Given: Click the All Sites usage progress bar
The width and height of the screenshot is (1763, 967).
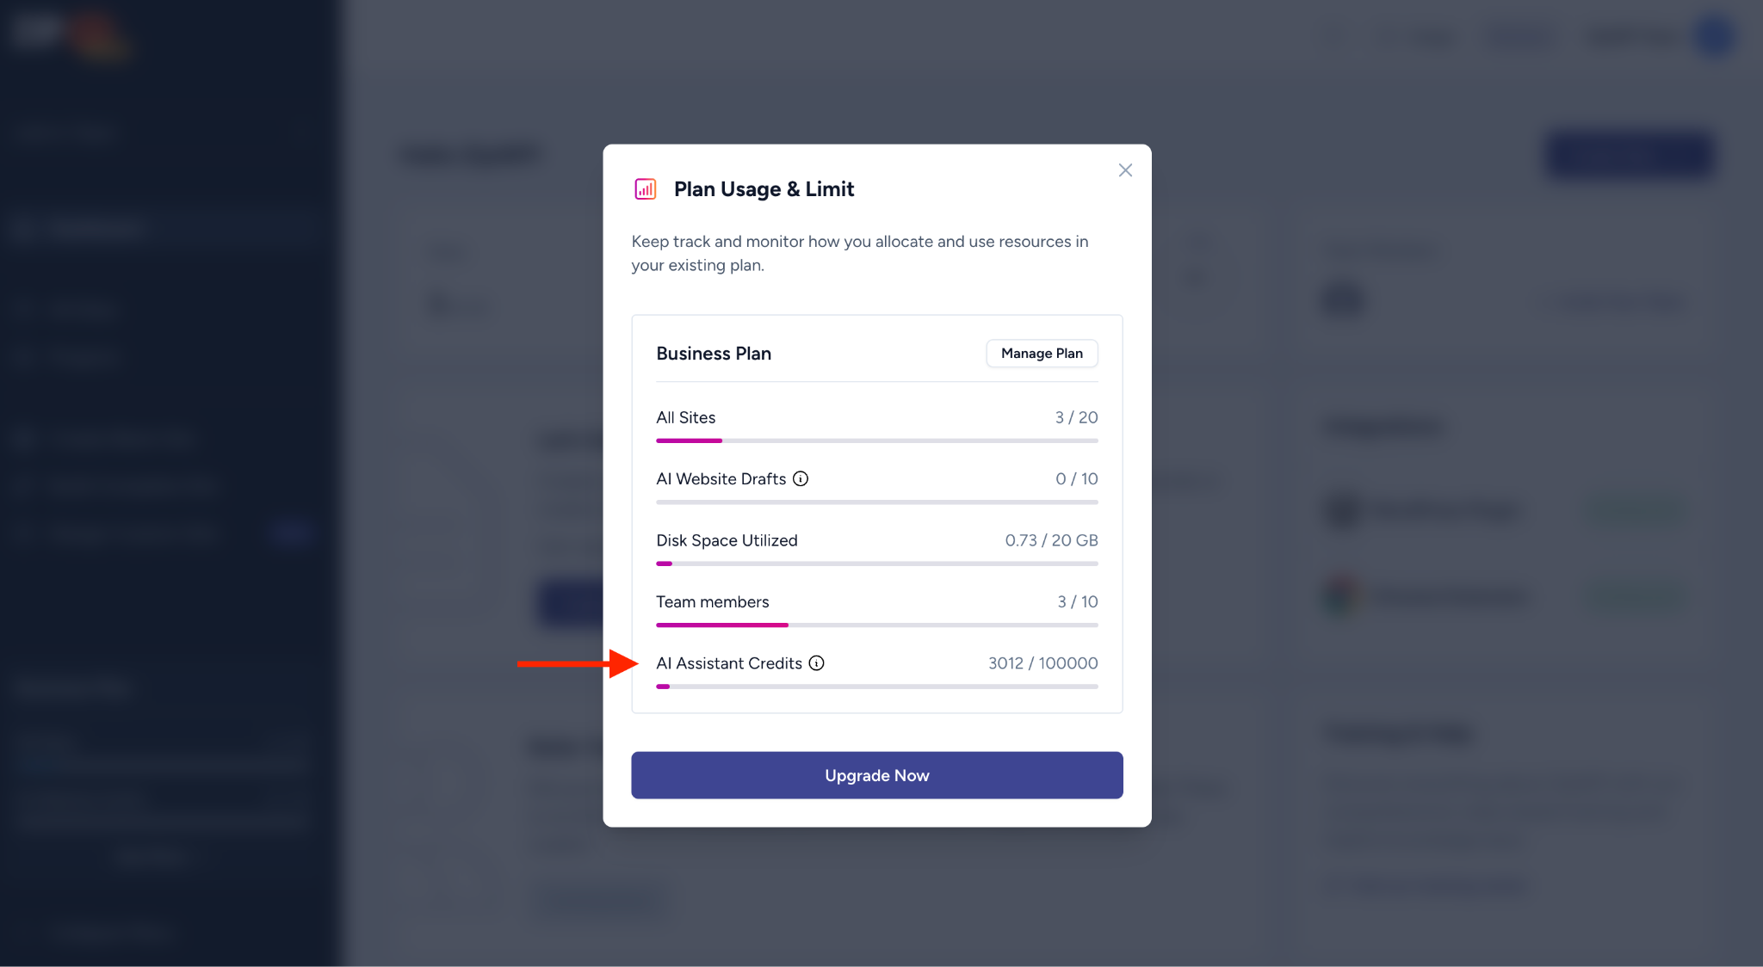Looking at the screenshot, I should tap(876, 440).
